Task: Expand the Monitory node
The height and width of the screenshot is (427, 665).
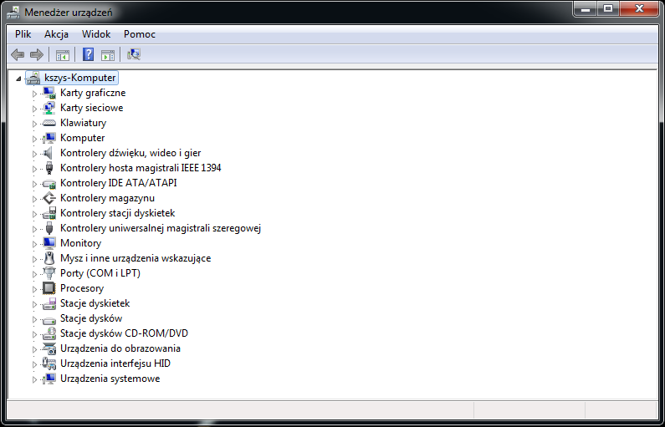Action: pyautogui.click(x=35, y=243)
